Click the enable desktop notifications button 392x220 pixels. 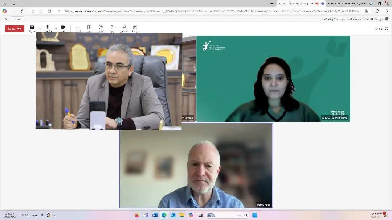(17, 19)
